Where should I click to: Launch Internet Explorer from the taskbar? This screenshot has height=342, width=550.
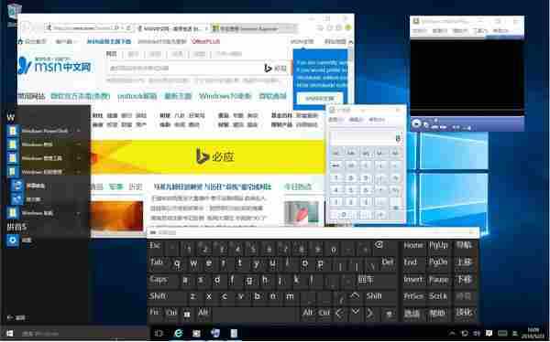(x=179, y=333)
